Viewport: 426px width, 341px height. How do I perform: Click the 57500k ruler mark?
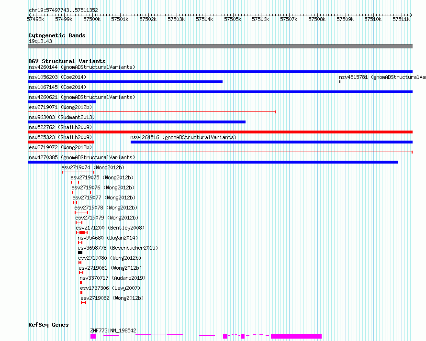pyautogui.click(x=92, y=19)
